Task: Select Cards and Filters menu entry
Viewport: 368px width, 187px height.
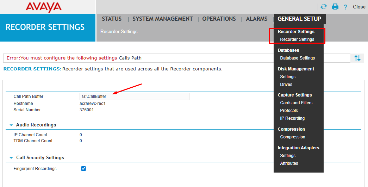Action: pyautogui.click(x=296, y=103)
